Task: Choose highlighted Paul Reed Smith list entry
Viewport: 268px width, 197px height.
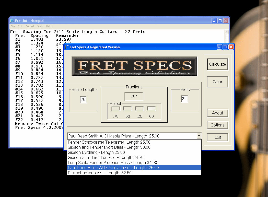Action: [134, 168]
